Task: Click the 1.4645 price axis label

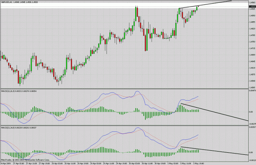Action: (252, 61)
